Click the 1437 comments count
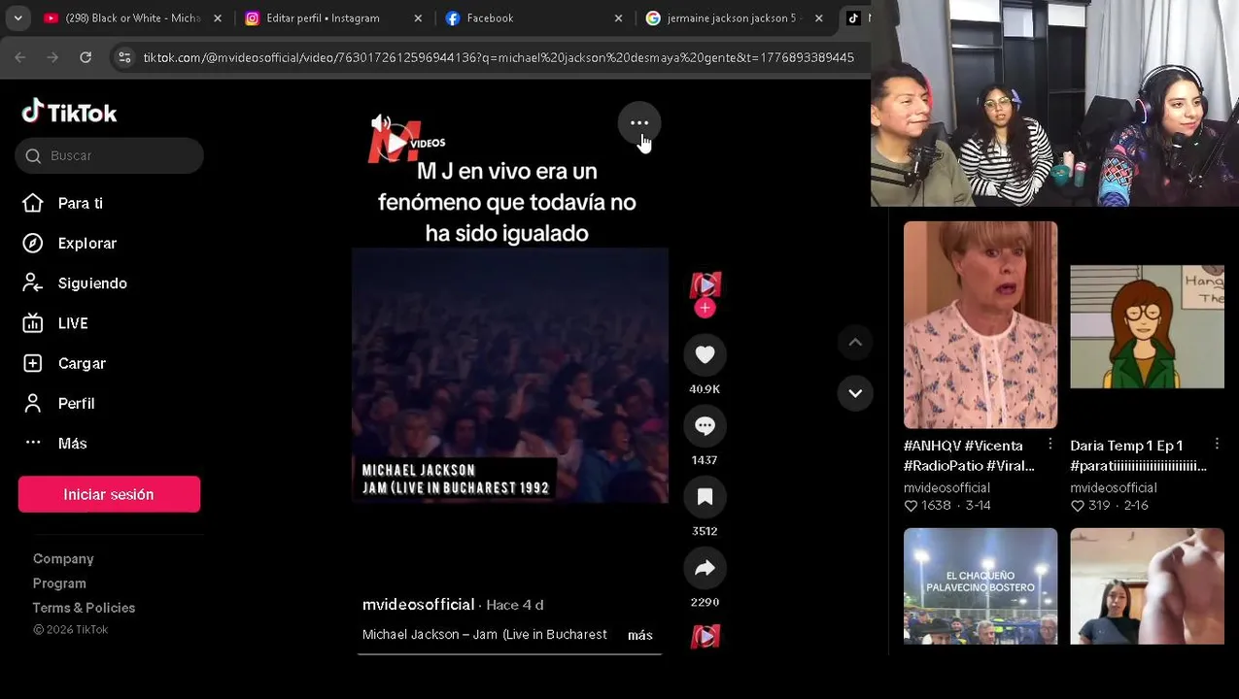Viewport: 1239px width, 699px height. point(705,460)
